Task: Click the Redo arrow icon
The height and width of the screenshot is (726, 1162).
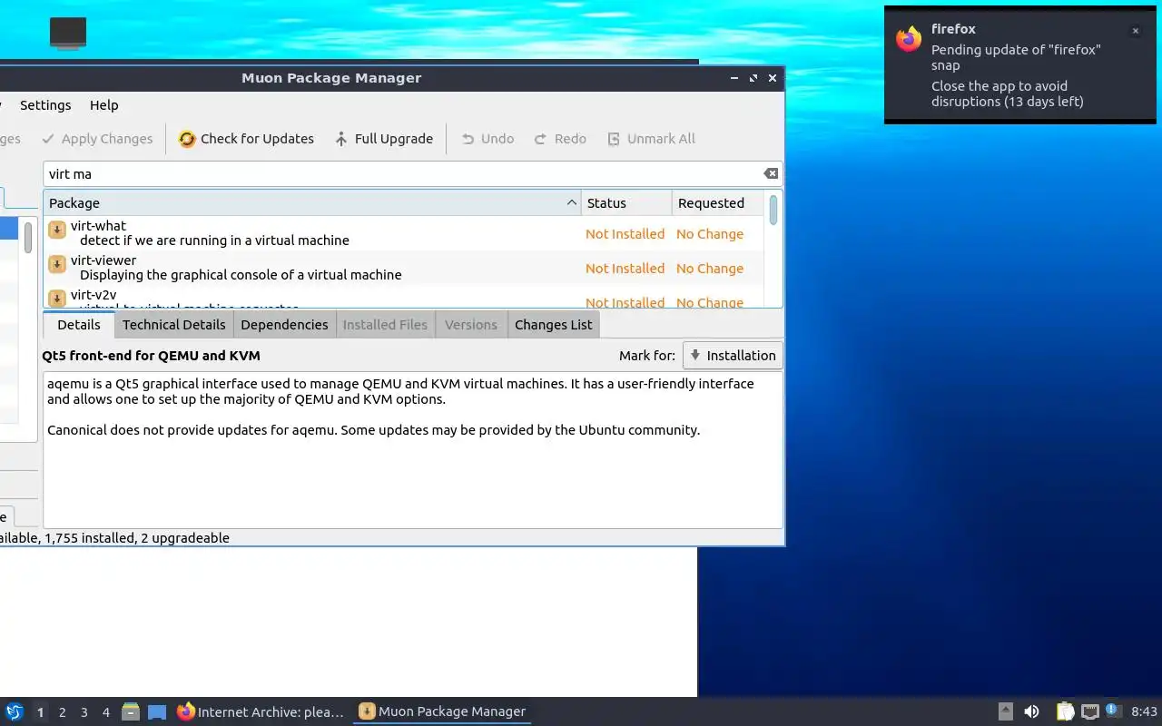Action: point(540,139)
